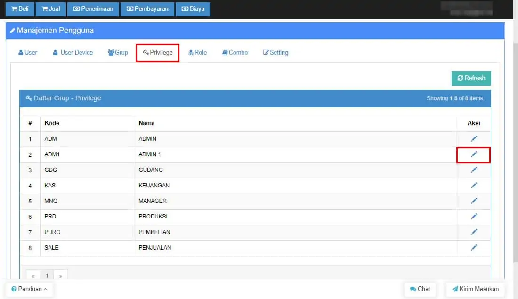Image resolution: width=518 pixels, height=299 pixels.
Task: Click the PENJUALAN name cell
Action: point(296,248)
